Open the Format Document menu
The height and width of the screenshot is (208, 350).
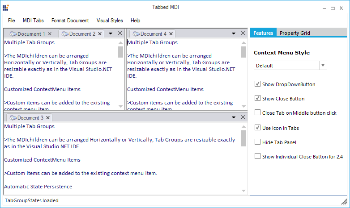point(70,21)
